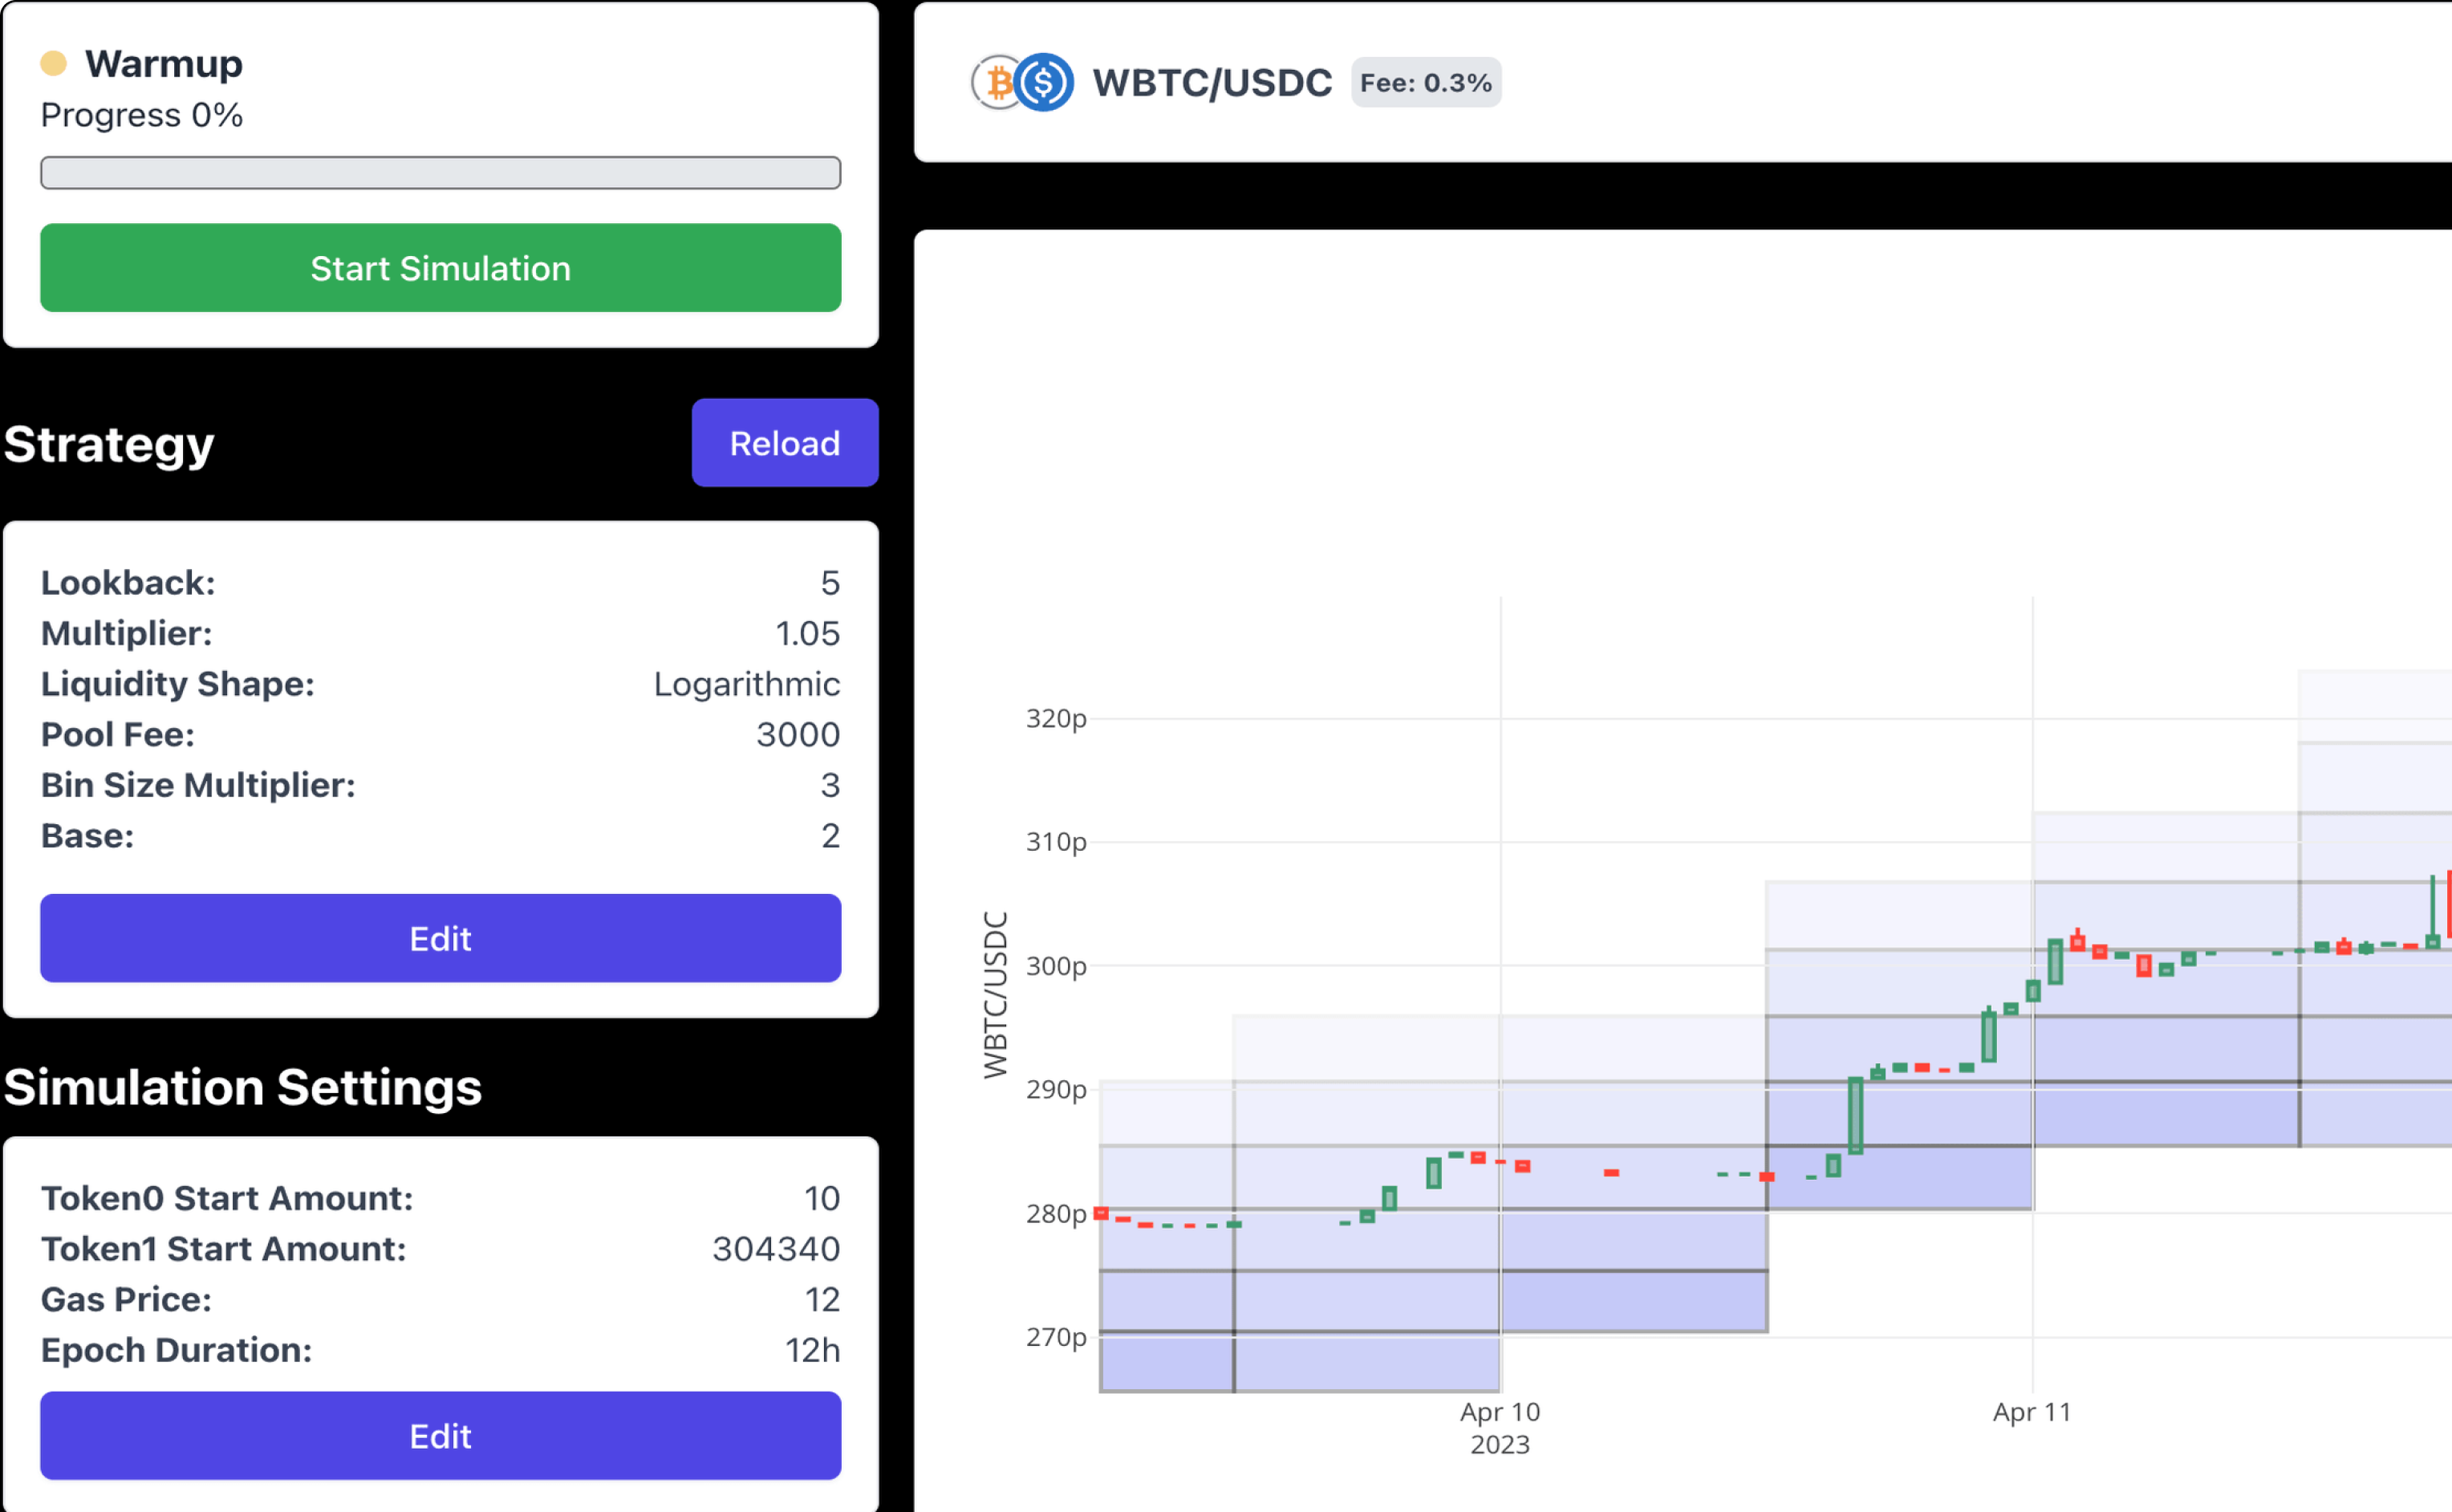The height and width of the screenshot is (1512, 2452).
Task: Click the 310p price axis label
Action: pos(1056,842)
